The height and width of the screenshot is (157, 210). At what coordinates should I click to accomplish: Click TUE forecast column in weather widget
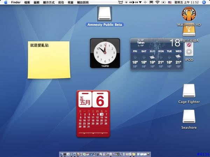[x=169, y=59]
